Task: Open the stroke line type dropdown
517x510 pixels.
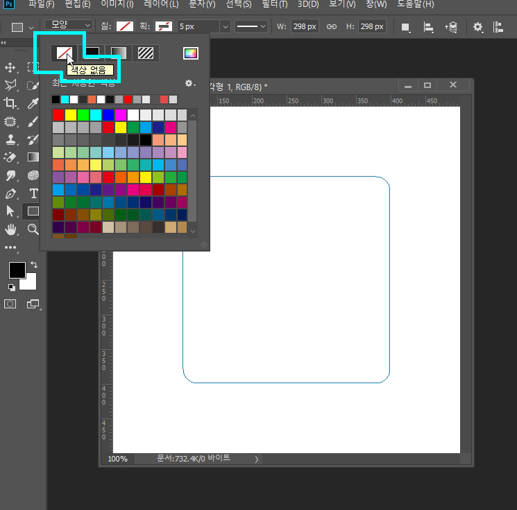Action: coord(251,26)
